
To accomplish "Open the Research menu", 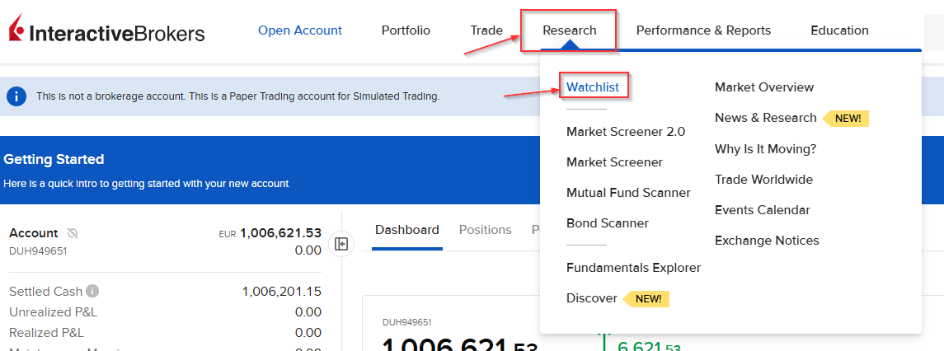I will [569, 30].
